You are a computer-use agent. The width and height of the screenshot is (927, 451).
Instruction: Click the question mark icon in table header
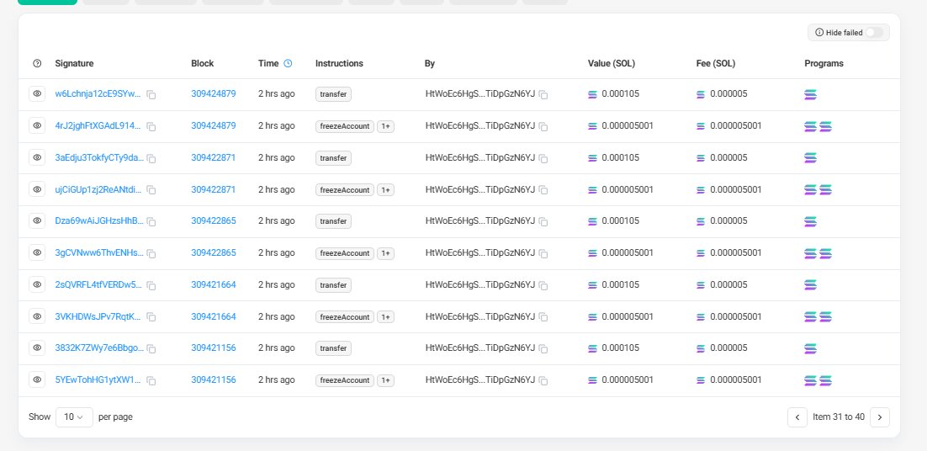pyautogui.click(x=37, y=63)
